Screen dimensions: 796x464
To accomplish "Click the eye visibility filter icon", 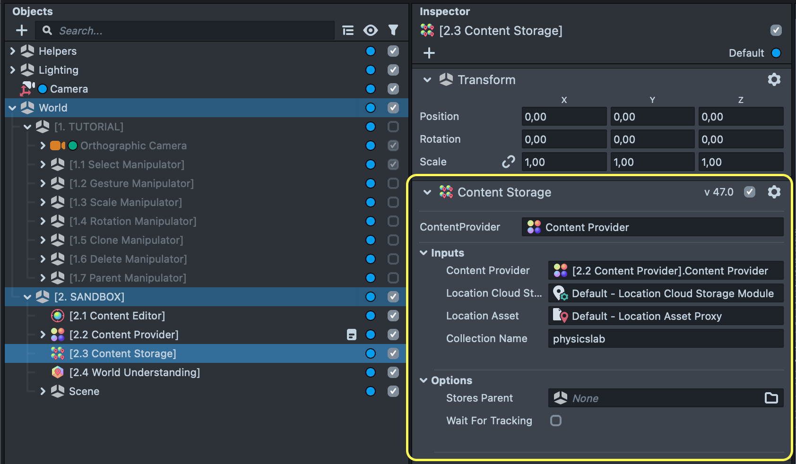I will tap(371, 31).
